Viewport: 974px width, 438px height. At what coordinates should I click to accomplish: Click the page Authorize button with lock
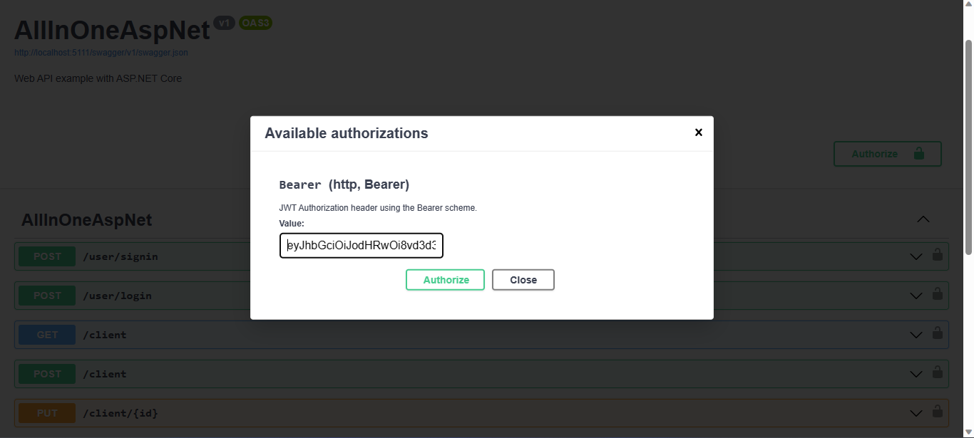[888, 154]
